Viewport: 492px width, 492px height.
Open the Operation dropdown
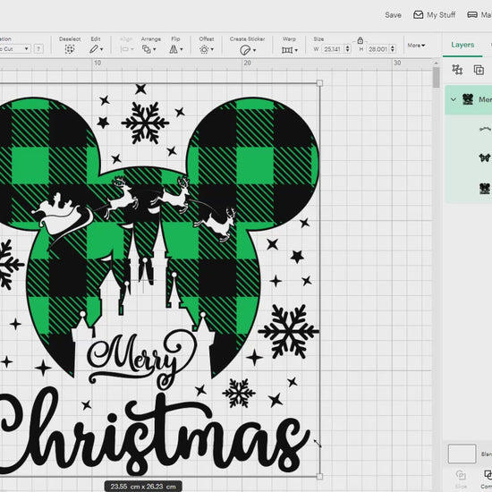coord(14,48)
